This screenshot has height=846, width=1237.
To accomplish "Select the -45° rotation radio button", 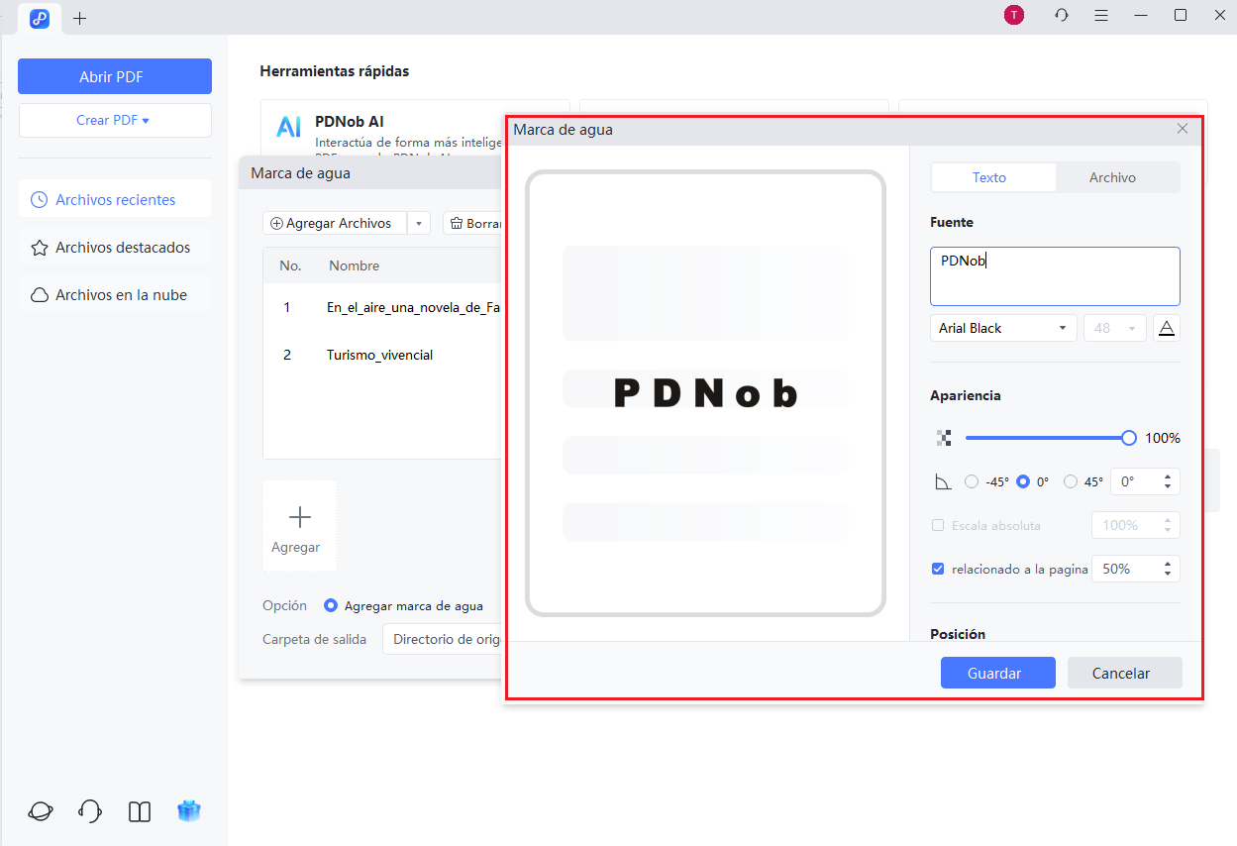I will point(972,481).
